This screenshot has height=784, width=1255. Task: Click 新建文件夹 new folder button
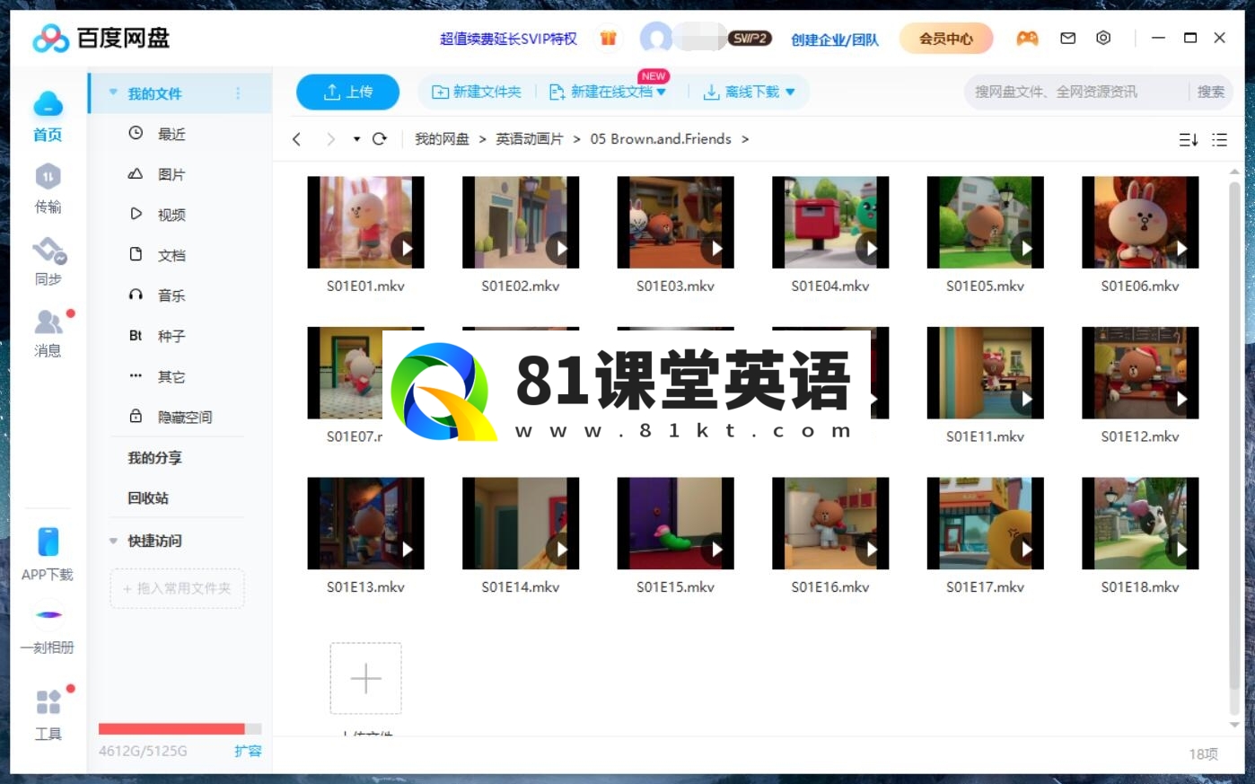pyautogui.click(x=477, y=92)
